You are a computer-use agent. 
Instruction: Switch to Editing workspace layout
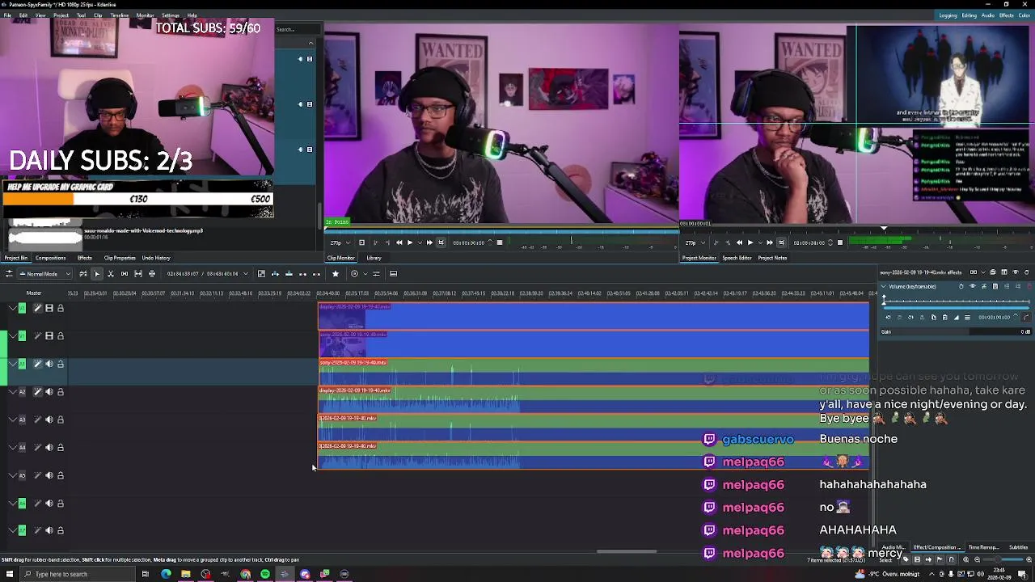tap(969, 15)
